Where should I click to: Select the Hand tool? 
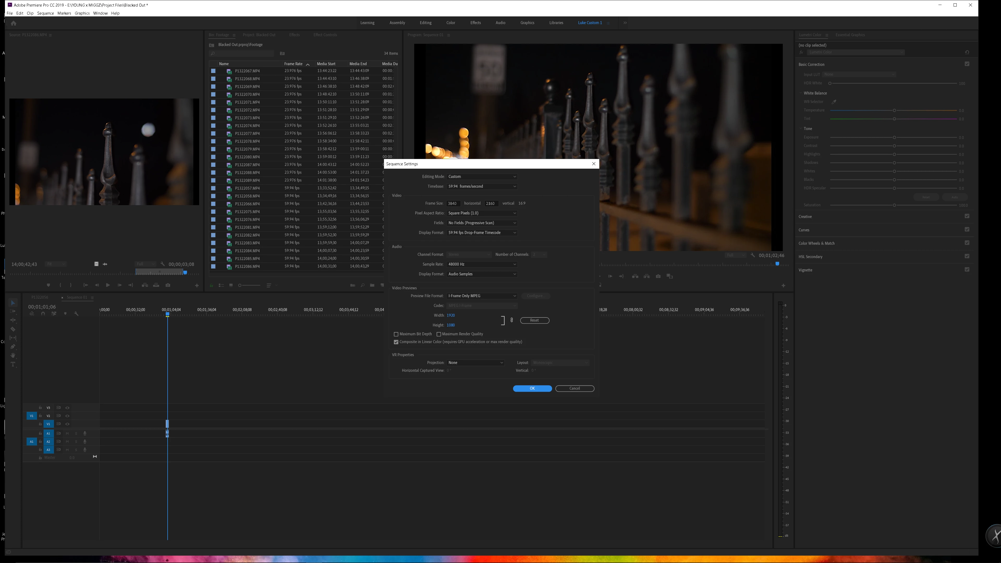[13, 356]
